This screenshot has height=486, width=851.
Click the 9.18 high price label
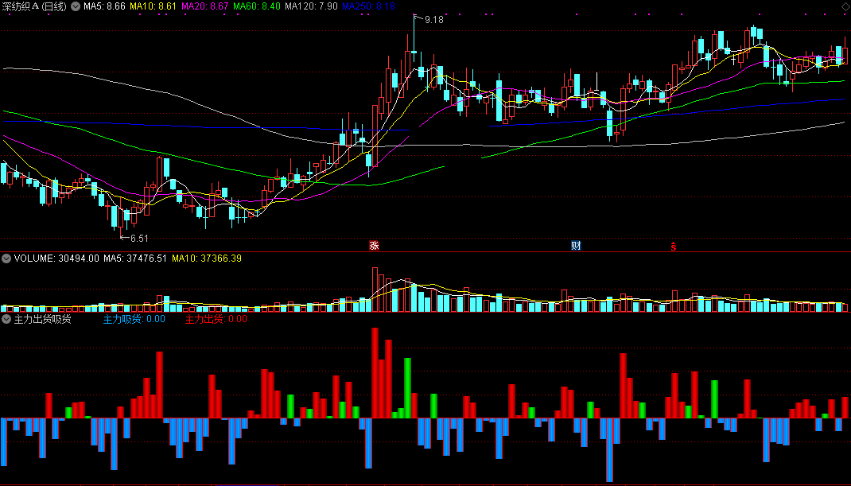(433, 20)
